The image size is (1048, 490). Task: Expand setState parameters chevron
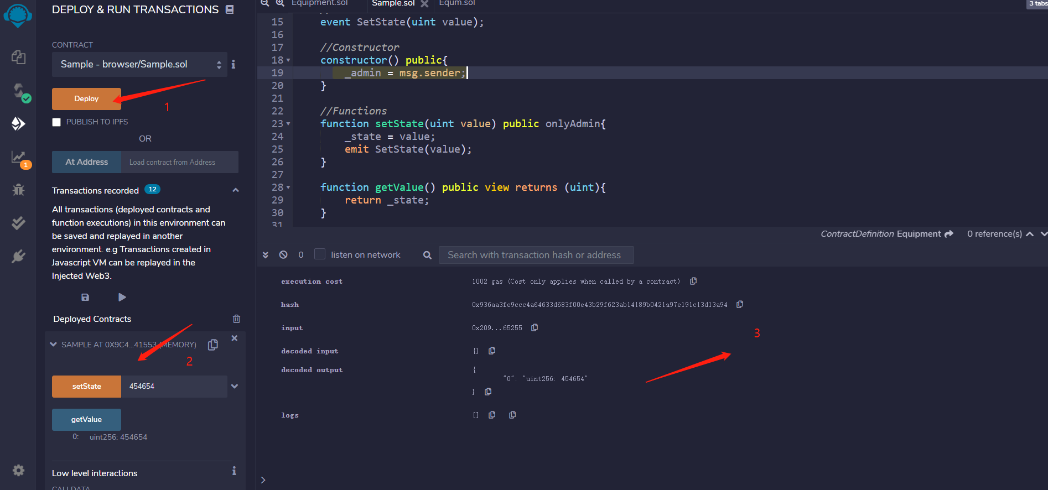point(235,387)
